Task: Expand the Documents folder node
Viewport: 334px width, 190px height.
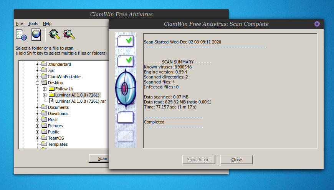Action: [37, 107]
